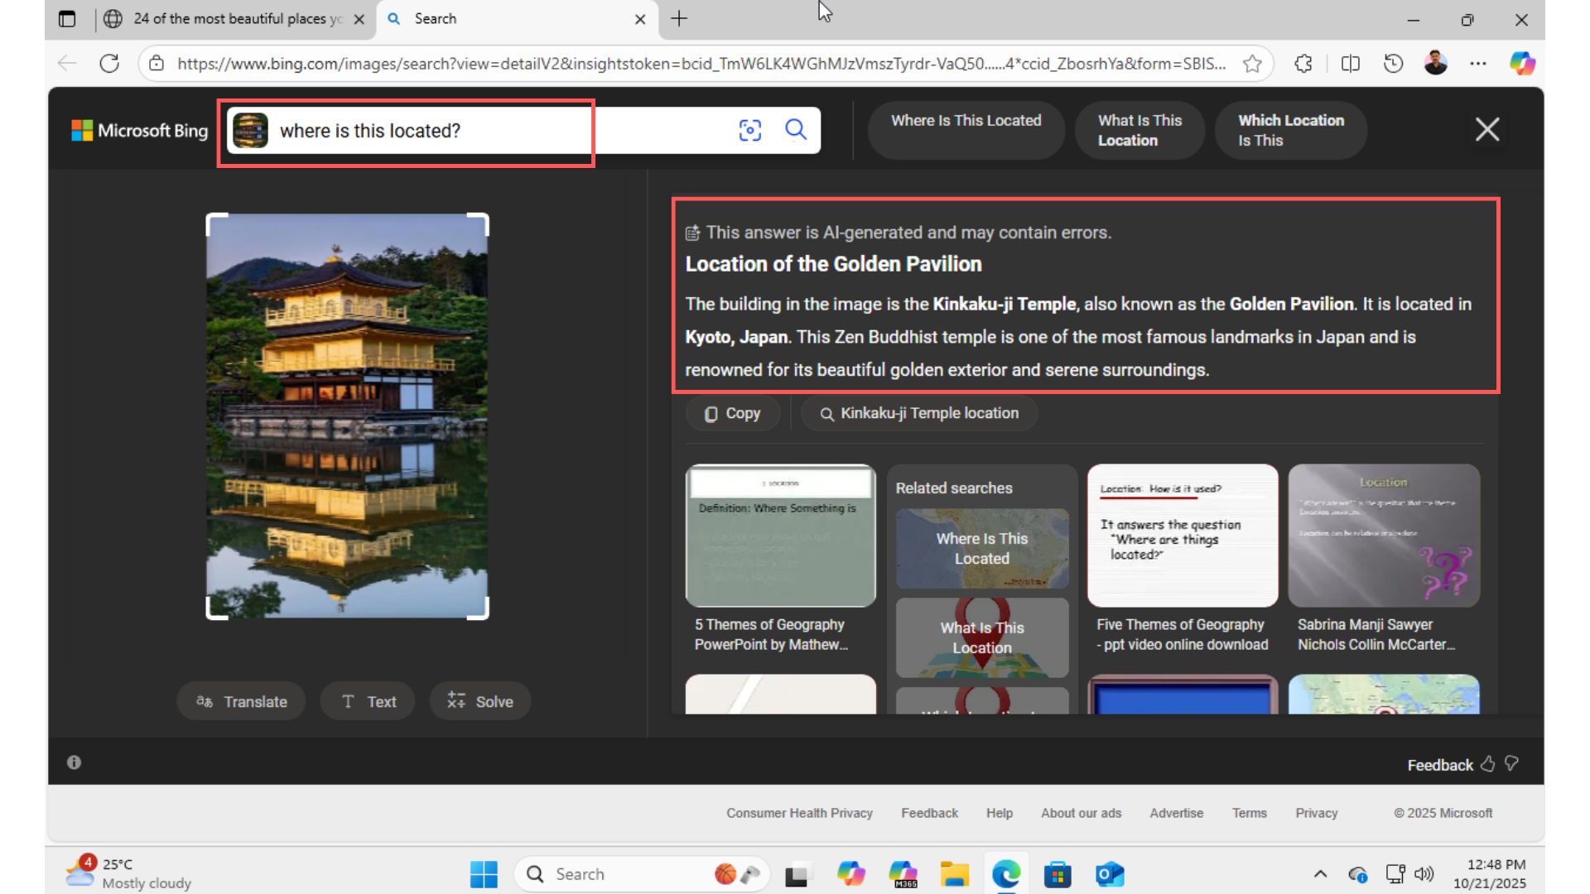Click the info circle icon at bottom left
Screen dimensions: 1590x894
(74, 762)
